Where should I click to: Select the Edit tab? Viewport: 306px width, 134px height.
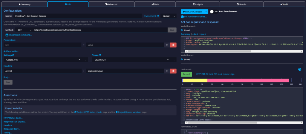tap(68, 4)
